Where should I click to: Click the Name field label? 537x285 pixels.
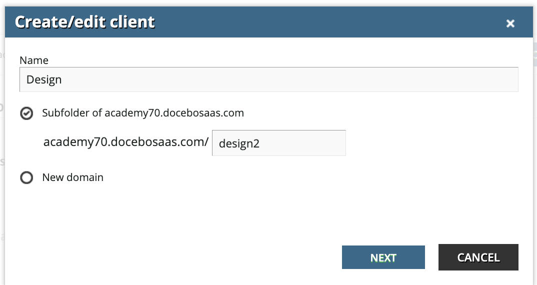[34, 60]
